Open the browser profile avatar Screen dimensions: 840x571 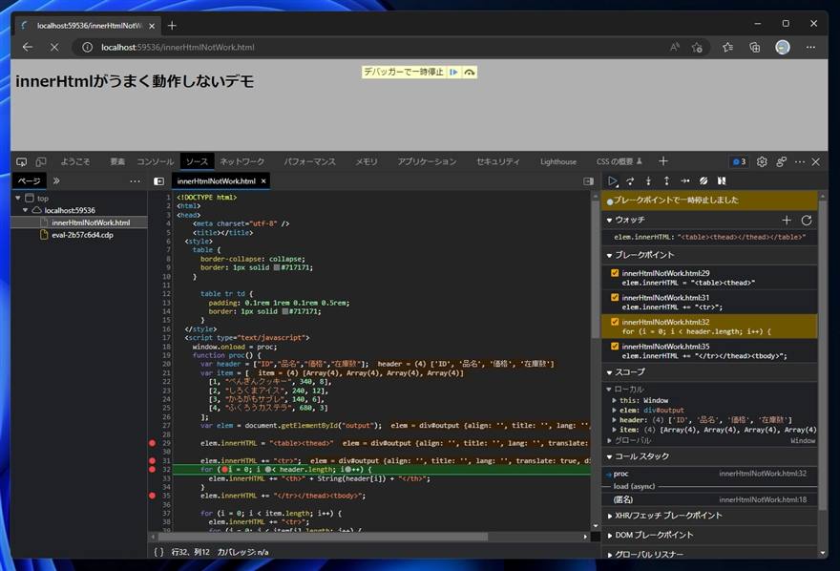(x=783, y=47)
